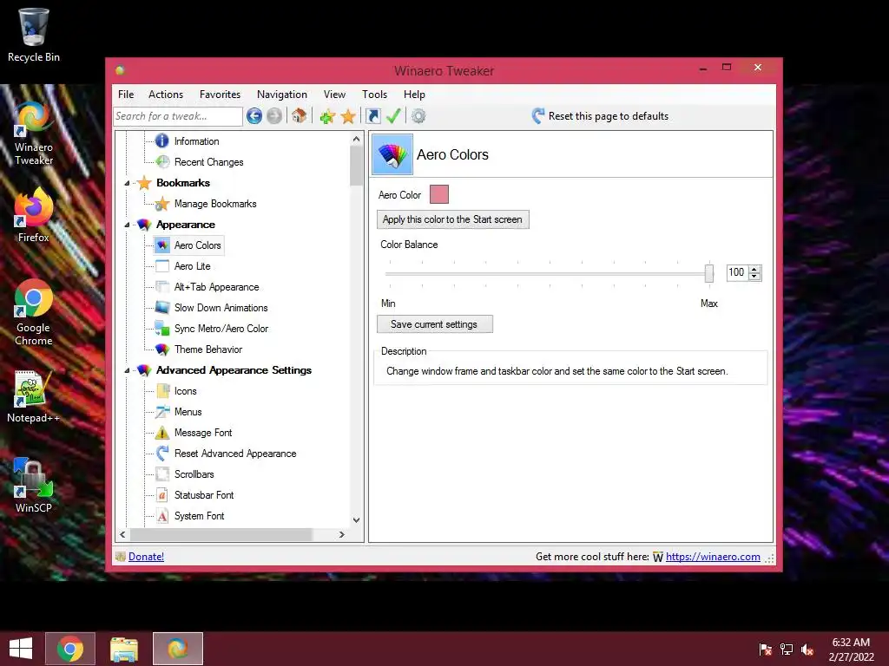
Task: Select Message Font item
Action: [203, 433]
